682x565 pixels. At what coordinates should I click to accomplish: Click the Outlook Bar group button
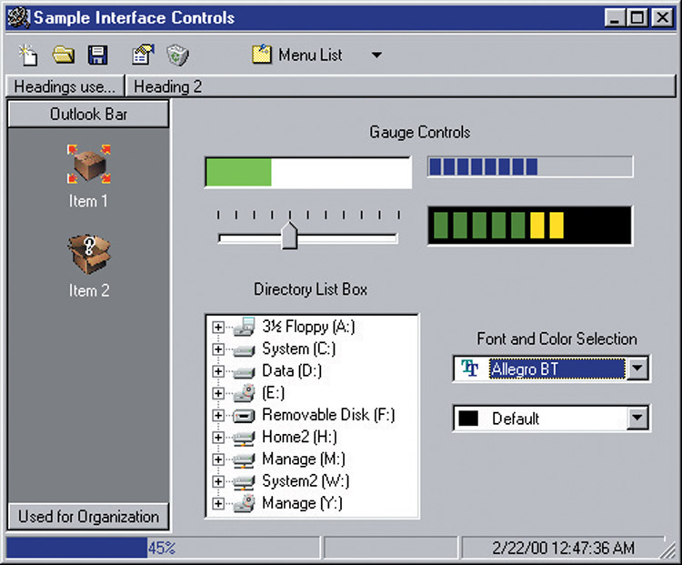[88, 114]
